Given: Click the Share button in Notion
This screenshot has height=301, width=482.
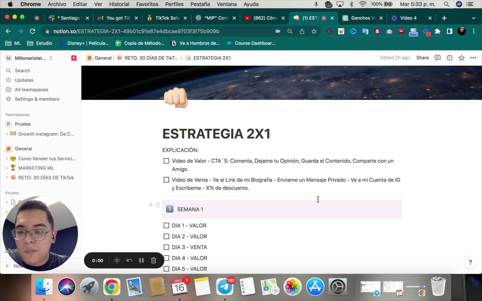Looking at the screenshot, I should pos(422,58).
